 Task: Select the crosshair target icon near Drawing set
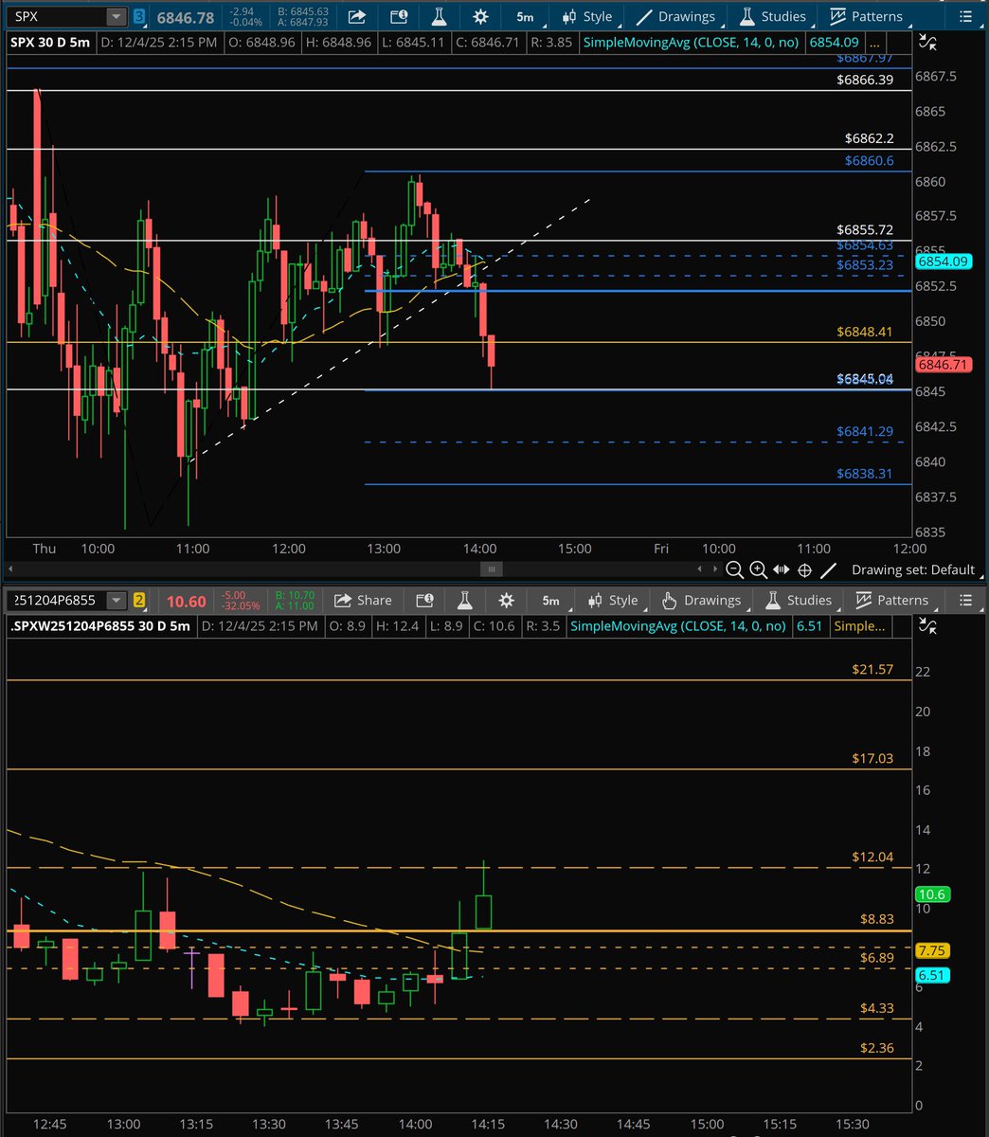(803, 569)
